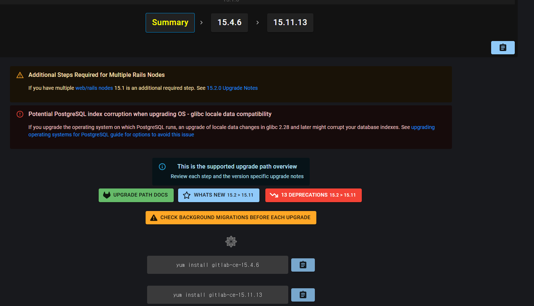This screenshot has width=534, height=306.
Task: Click Check Background Migrations Before Each Upgrade
Action: click(x=231, y=218)
